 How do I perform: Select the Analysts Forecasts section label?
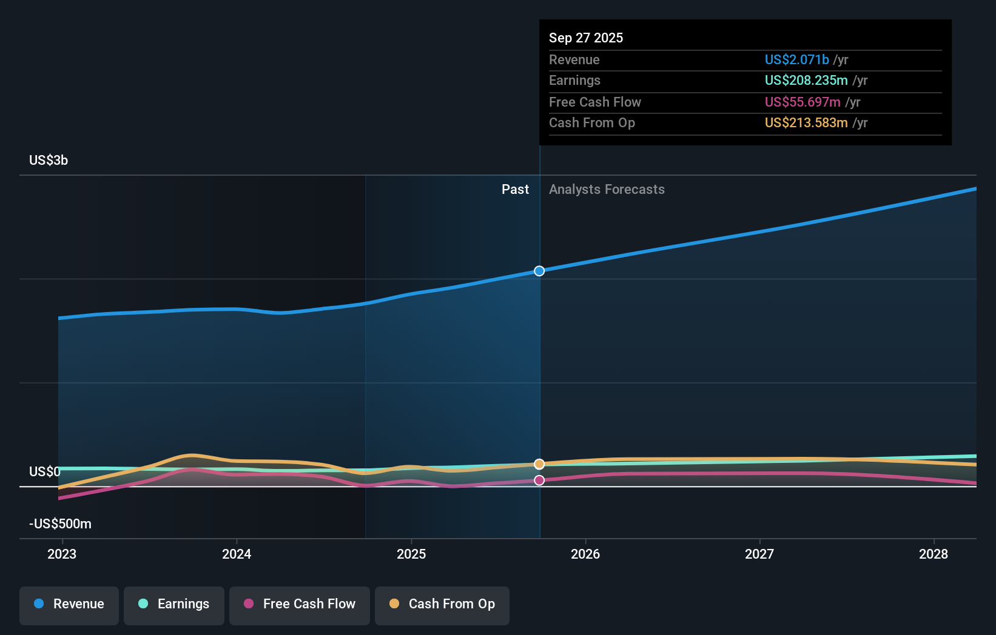(x=606, y=189)
